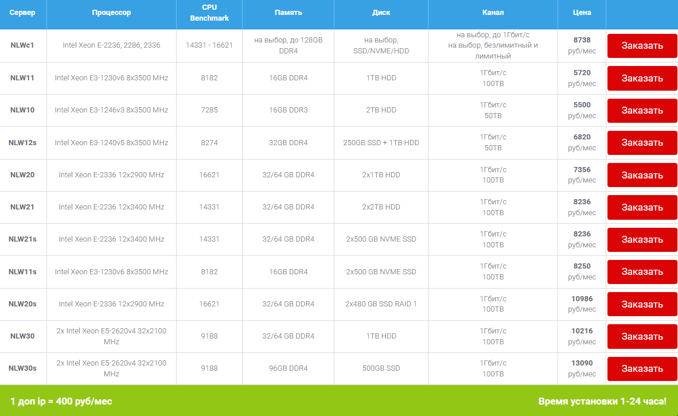This screenshot has width=678, height=416.
Task: Click Intel Xeon E-2236, 2286, 2336 cell
Action: point(111,45)
